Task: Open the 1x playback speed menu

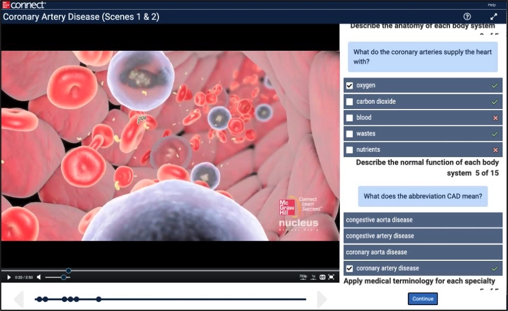Action: click(313, 277)
